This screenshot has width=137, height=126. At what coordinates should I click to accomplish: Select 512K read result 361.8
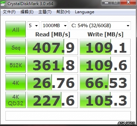53,65
